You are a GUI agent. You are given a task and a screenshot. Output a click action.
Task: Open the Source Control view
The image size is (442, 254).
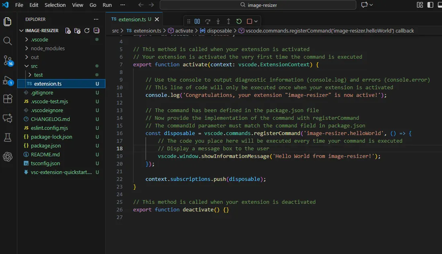coord(8,60)
